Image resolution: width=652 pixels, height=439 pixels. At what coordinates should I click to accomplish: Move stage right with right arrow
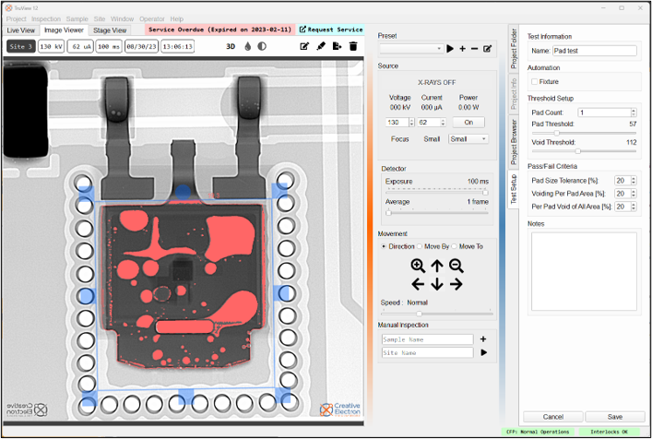tap(456, 284)
